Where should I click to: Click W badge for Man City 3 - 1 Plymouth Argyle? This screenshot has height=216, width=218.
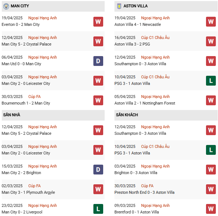tap(98, 189)
